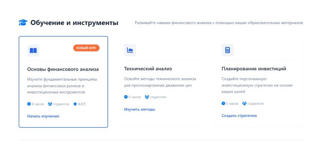The image size is (332, 150).
Task: Click the graduation cap icon beside section heading
Action: [23, 22]
